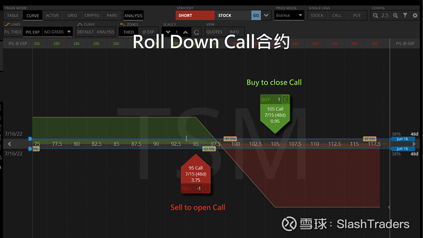Select the STOCK strategy field
Viewport: 423px width, 238px height.
point(233,15)
